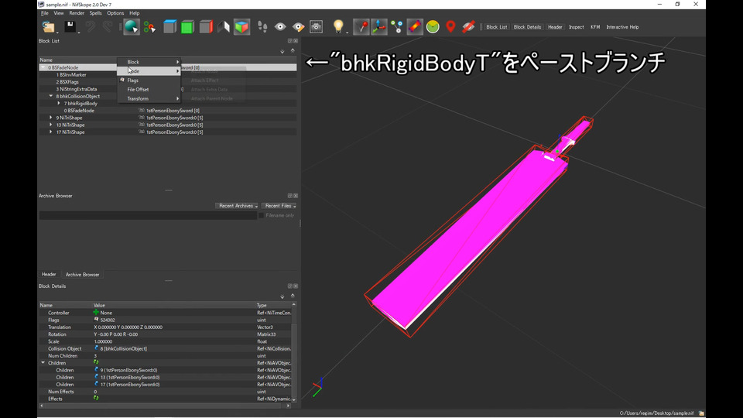Toggle the struck-through eye hidden icon
The height and width of the screenshot is (418, 743).
(x=468, y=26)
